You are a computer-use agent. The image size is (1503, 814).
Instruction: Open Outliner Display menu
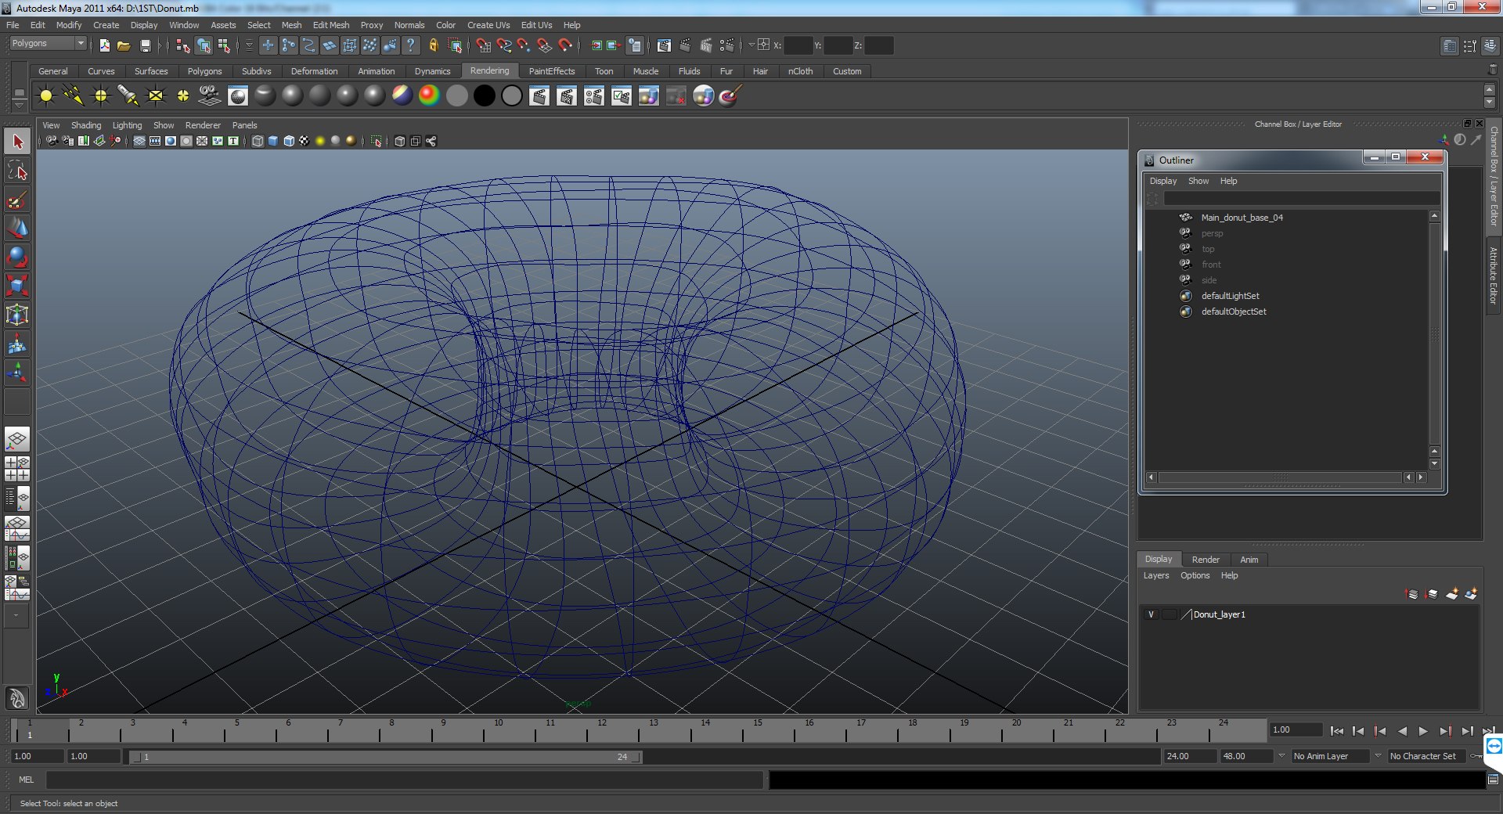coord(1163,181)
